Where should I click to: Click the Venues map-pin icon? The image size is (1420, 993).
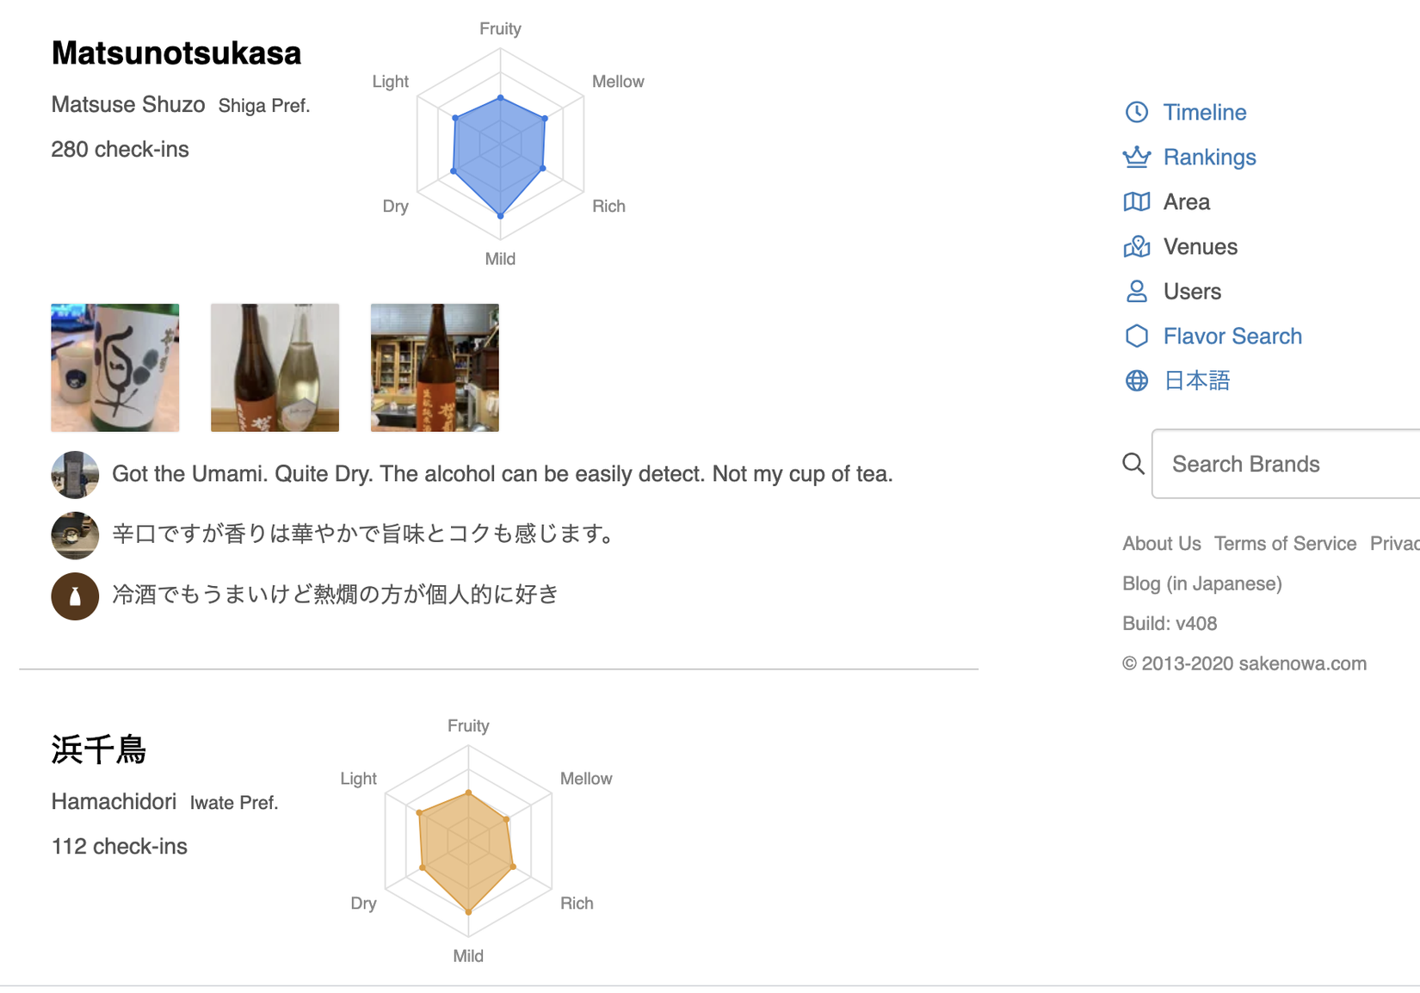pyautogui.click(x=1136, y=247)
